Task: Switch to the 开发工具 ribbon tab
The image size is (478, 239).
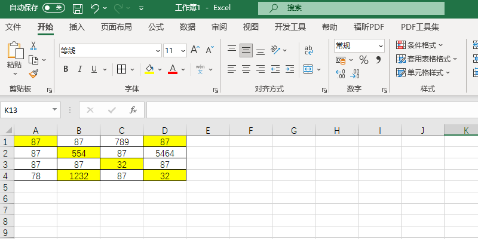Action: [290, 27]
